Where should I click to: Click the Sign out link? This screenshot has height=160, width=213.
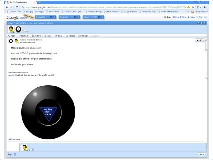point(203,17)
